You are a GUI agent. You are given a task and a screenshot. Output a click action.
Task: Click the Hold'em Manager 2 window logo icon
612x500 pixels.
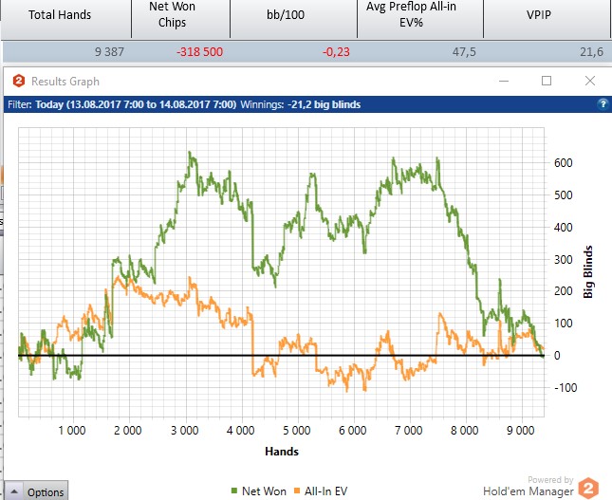coord(19,82)
